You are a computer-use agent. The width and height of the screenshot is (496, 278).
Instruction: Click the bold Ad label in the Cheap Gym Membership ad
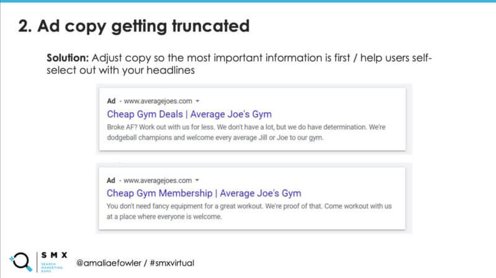click(112, 180)
